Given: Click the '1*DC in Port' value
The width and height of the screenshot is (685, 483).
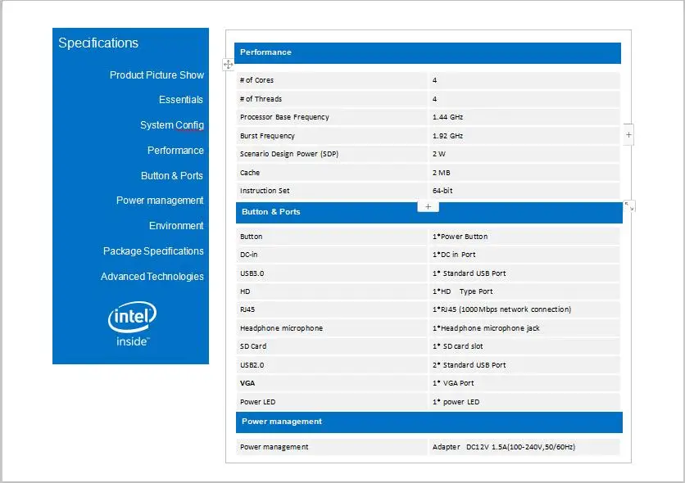Looking at the screenshot, I should coord(454,255).
